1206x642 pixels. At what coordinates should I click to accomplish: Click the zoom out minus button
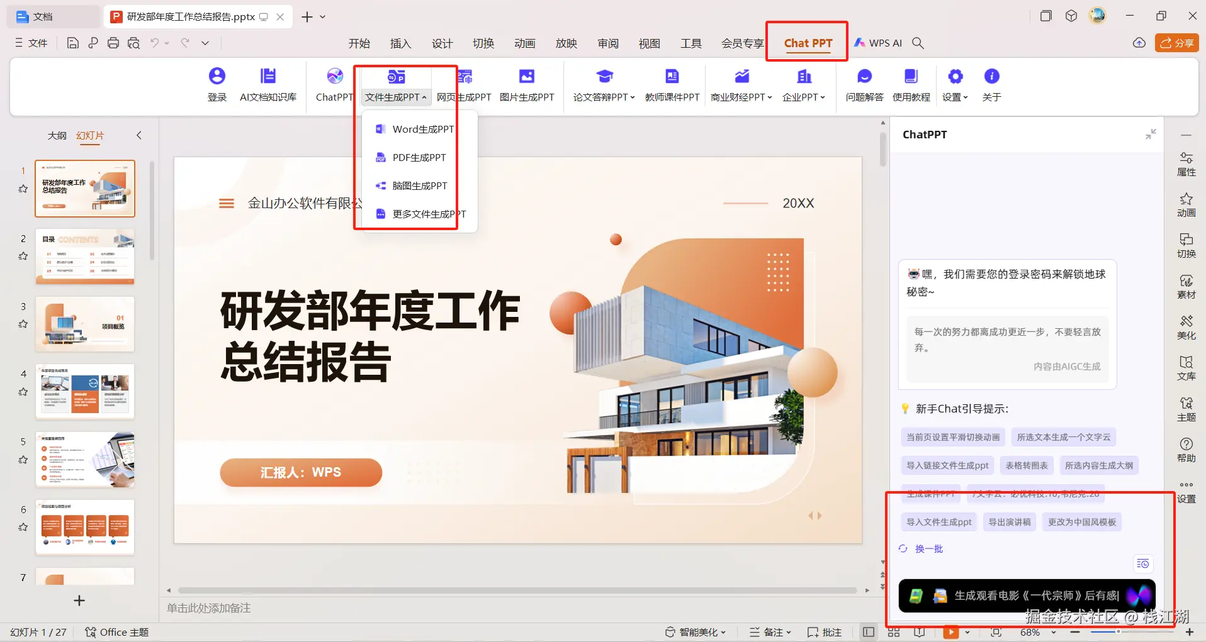click(x=1075, y=632)
